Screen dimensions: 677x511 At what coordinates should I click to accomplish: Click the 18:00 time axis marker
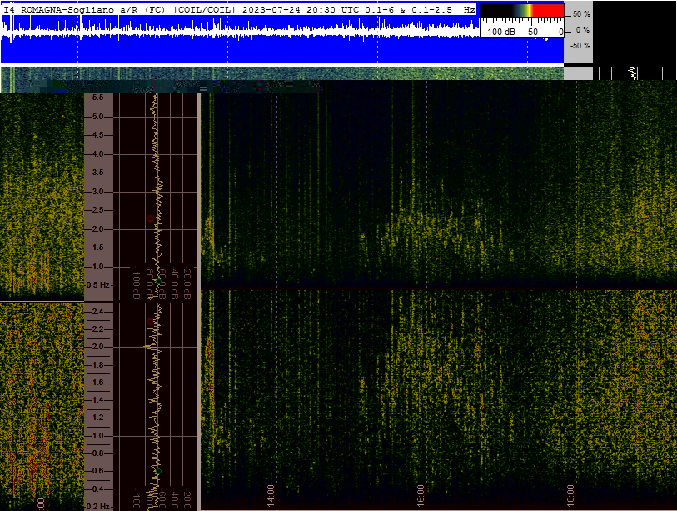(x=570, y=496)
